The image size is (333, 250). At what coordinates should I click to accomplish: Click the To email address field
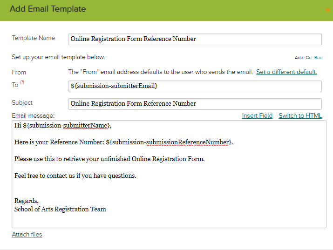coord(195,86)
